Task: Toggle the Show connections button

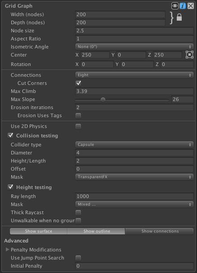Action: click(159, 231)
